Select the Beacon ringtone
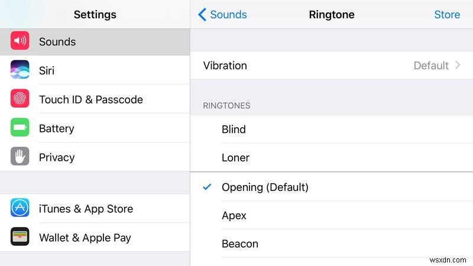 tap(240, 244)
